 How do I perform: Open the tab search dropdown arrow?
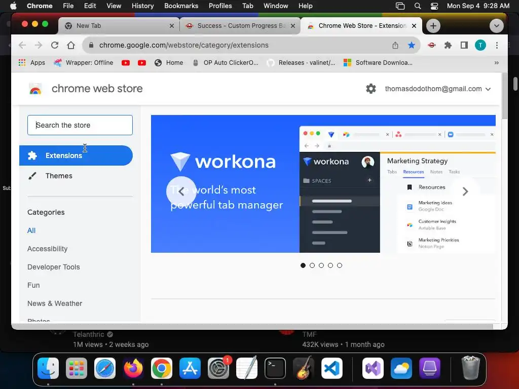pyautogui.click(x=497, y=25)
